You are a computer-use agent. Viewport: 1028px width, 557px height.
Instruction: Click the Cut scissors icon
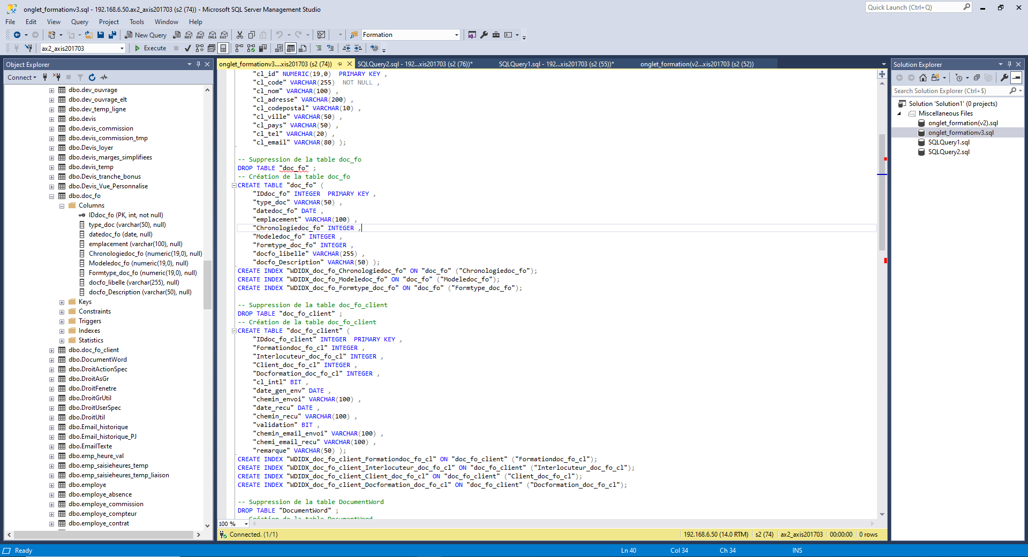coord(239,35)
